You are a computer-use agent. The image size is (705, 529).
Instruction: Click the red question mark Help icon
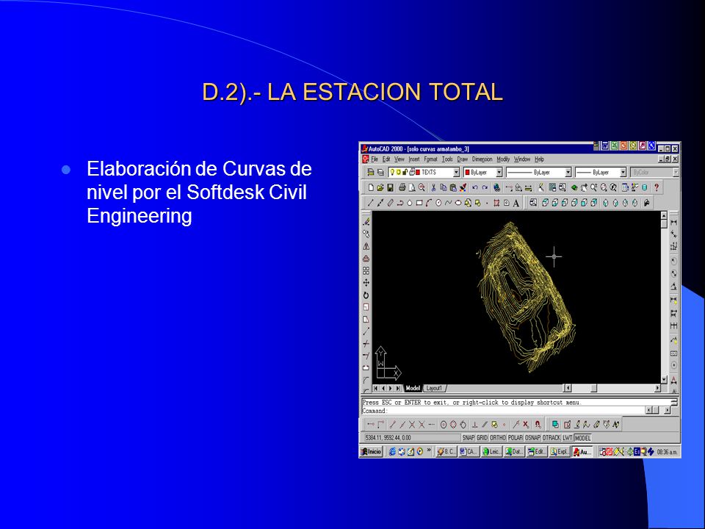point(657,187)
